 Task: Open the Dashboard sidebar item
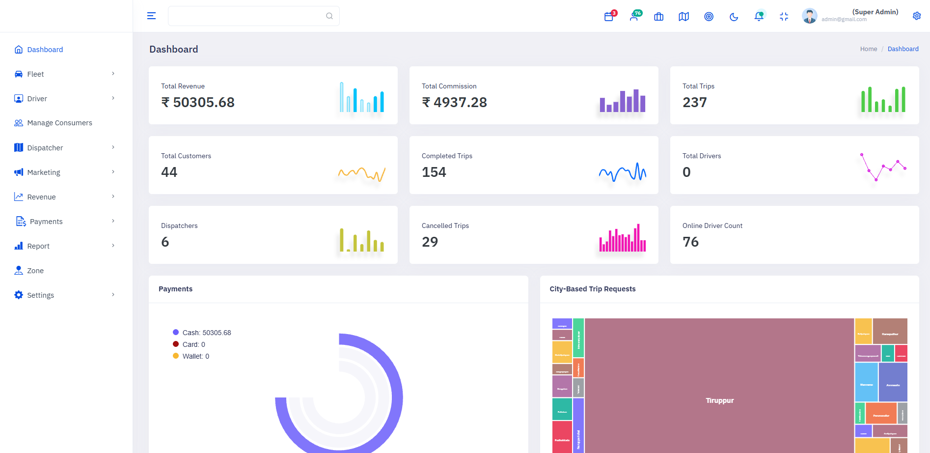pos(66,50)
